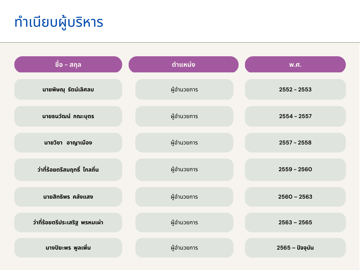Click ผู้อำนวยการ in the นายพิษณุ row
360x270 pixels.
(x=184, y=89)
